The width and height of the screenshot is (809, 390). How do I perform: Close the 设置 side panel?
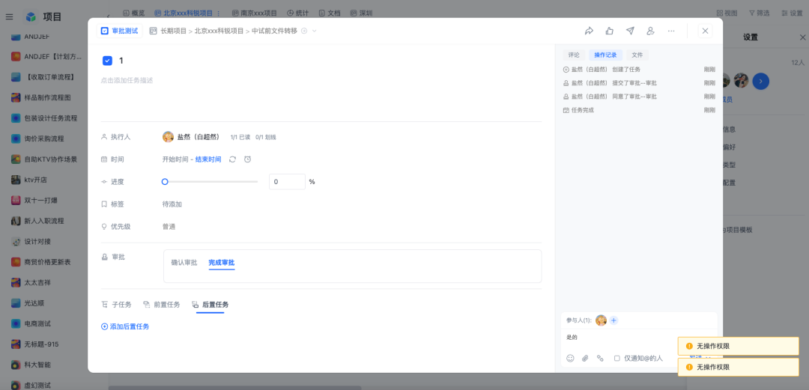[x=802, y=37]
